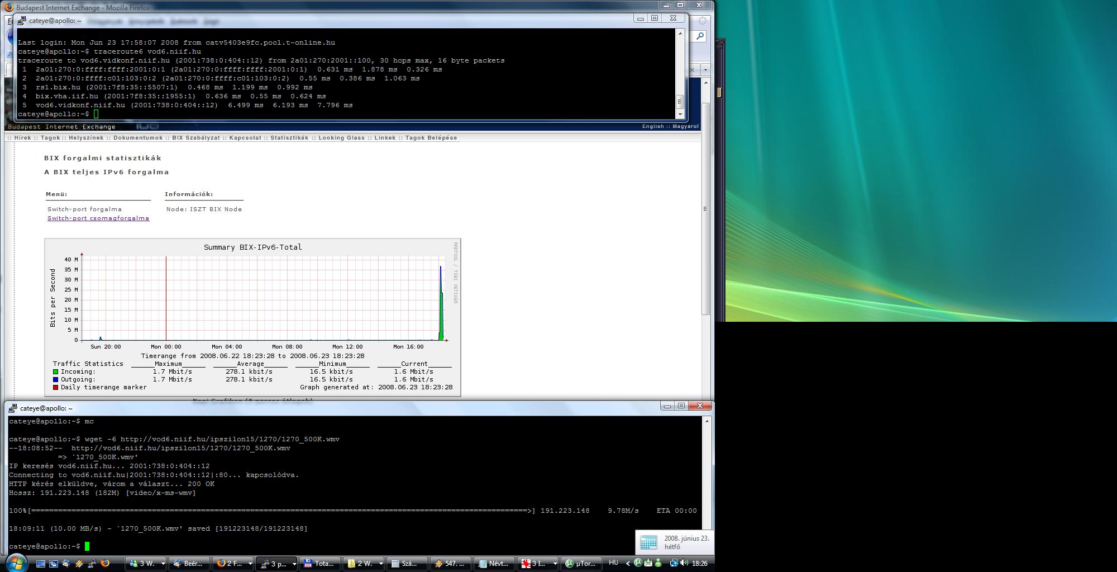The image size is (1117, 572).
Task: Expand the PuTTY taskbar group dropdown
Action: click(x=294, y=564)
